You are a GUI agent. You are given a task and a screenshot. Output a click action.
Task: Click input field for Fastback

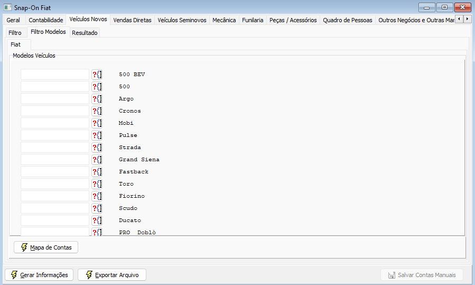(x=55, y=172)
